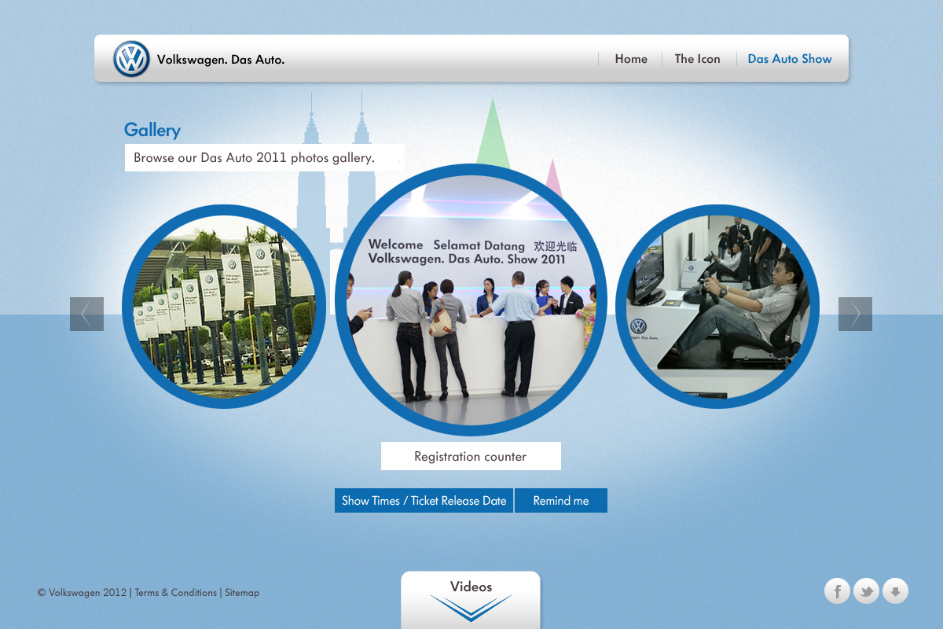Click the Volkswagen logo emblem
Screen dimensions: 943x629
[131, 59]
